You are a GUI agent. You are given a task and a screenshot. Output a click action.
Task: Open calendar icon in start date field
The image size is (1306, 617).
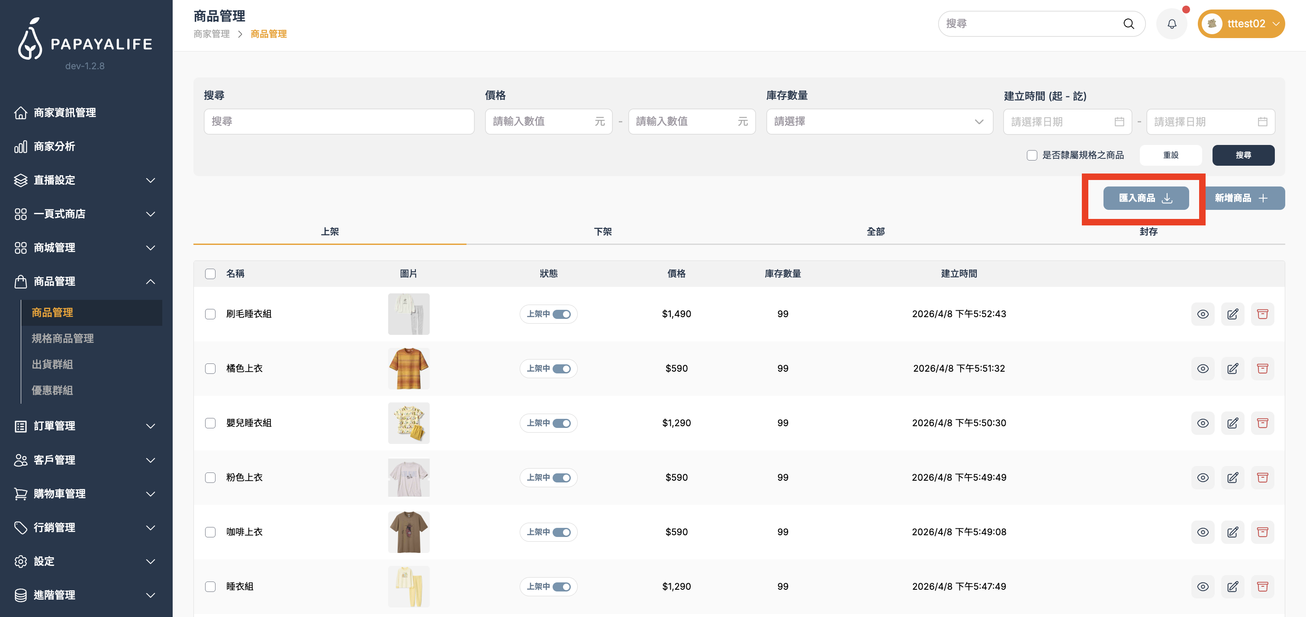(x=1119, y=122)
